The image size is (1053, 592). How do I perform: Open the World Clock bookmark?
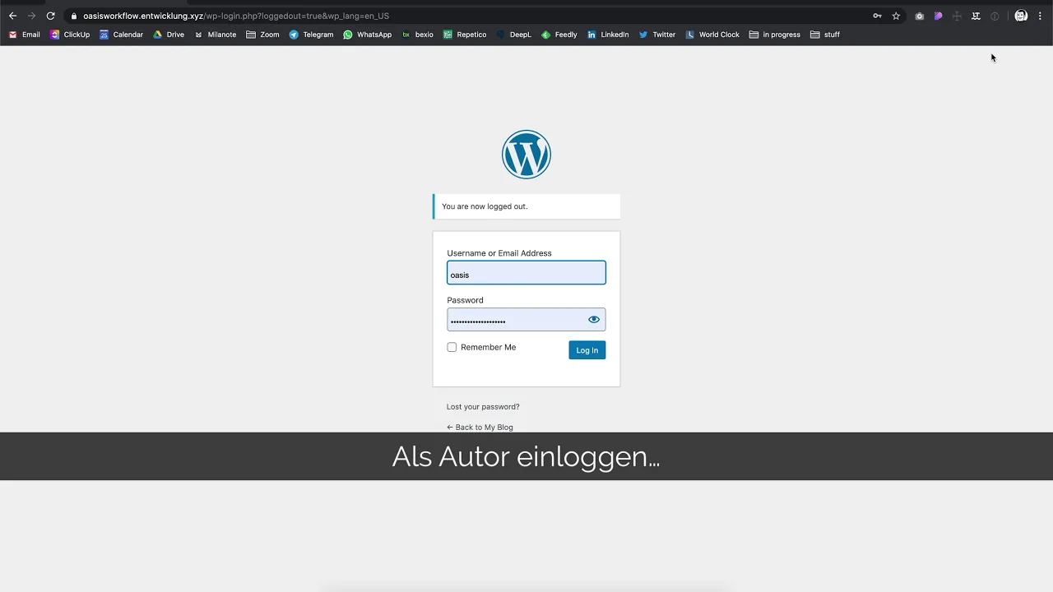pos(712,35)
